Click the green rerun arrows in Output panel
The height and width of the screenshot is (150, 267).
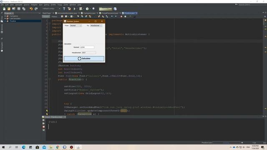(x=43, y=120)
